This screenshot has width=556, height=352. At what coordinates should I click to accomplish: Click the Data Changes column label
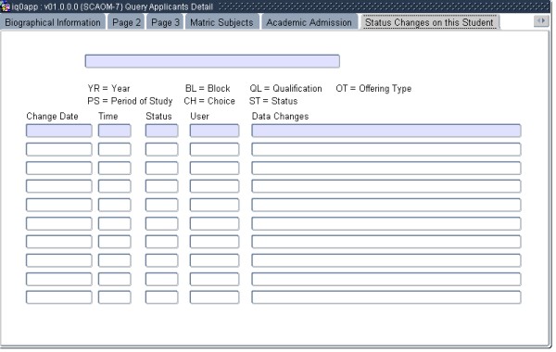tap(280, 117)
